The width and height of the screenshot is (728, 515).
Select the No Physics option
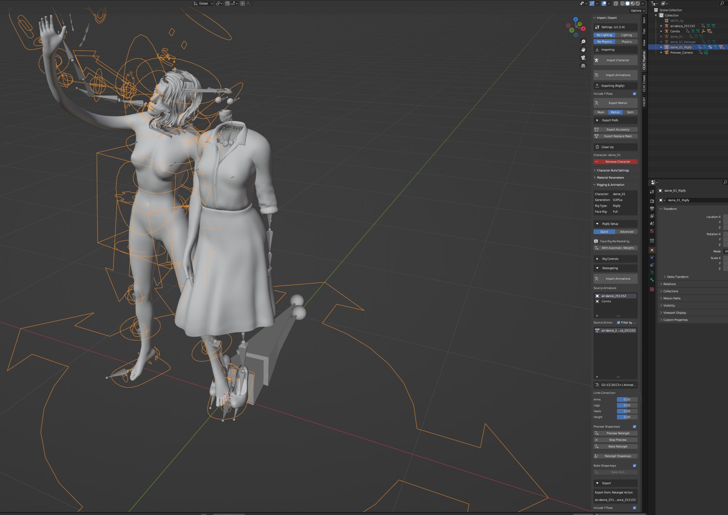(604, 42)
